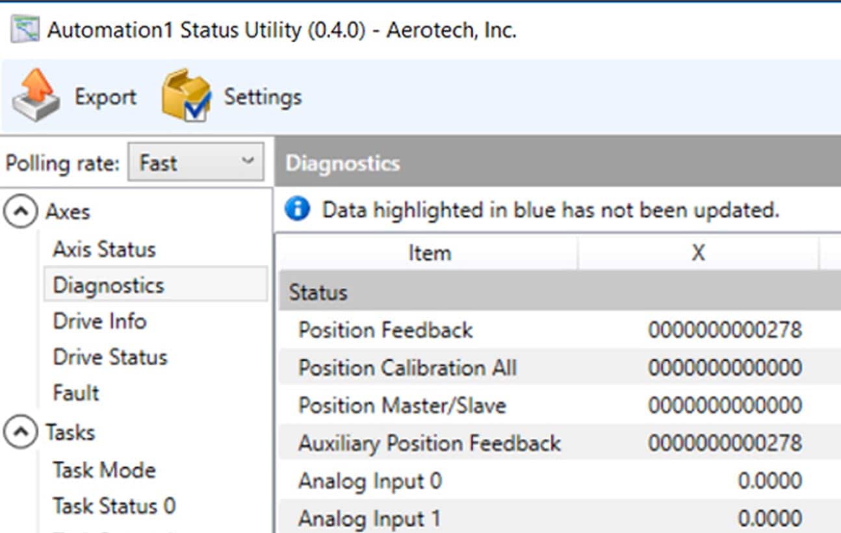The image size is (841, 533).
Task: Open the Drive Info page
Action: point(99,321)
